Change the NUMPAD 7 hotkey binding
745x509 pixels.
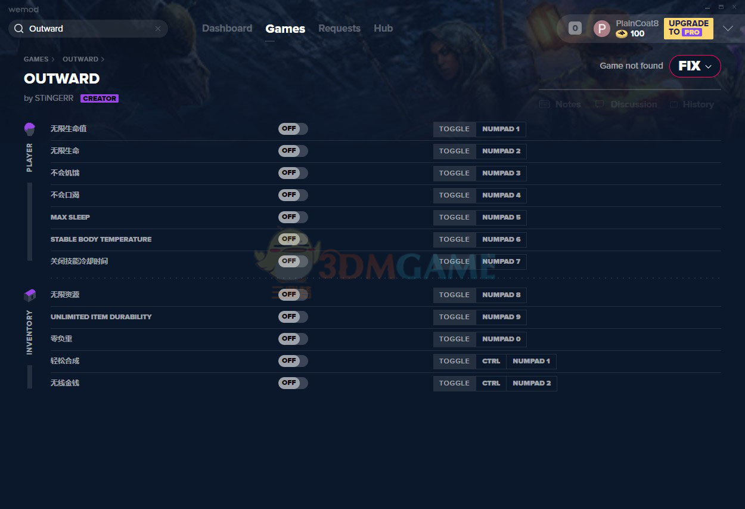pyautogui.click(x=501, y=261)
